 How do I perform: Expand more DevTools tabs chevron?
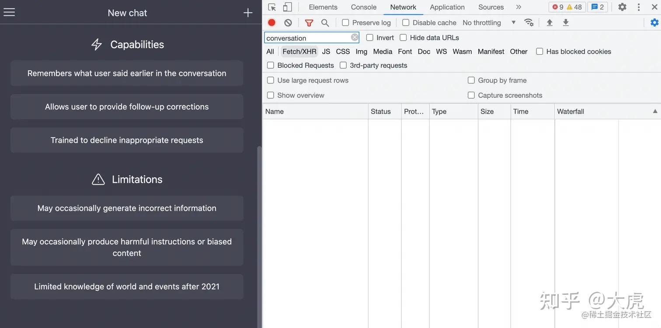[x=518, y=7]
